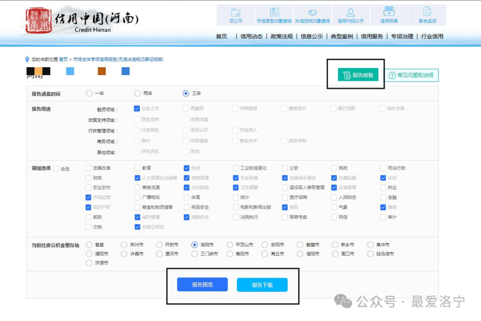
Task: Click the Credit Henan seal logo
Action: [38, 20]
